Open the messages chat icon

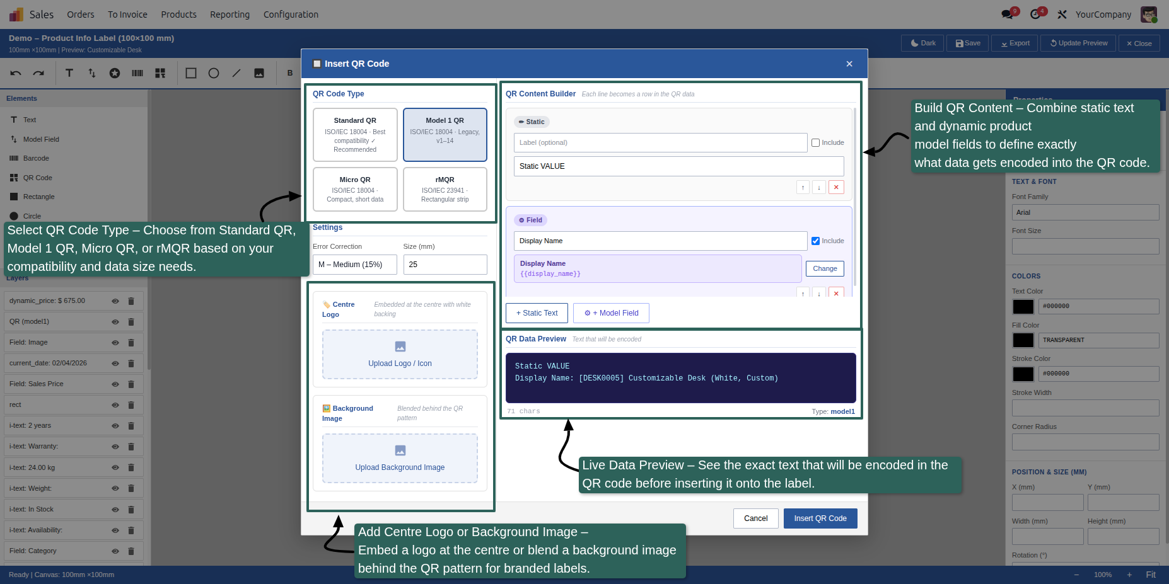(x=1008, y=14)
